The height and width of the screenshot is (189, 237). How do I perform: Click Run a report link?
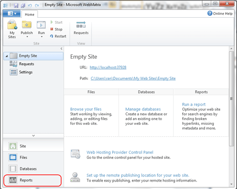194,105
